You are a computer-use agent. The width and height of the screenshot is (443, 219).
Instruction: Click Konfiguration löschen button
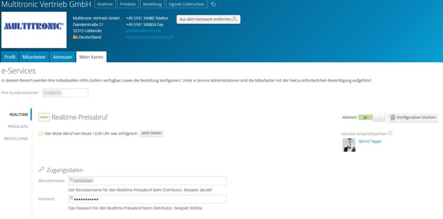[413, 117]
